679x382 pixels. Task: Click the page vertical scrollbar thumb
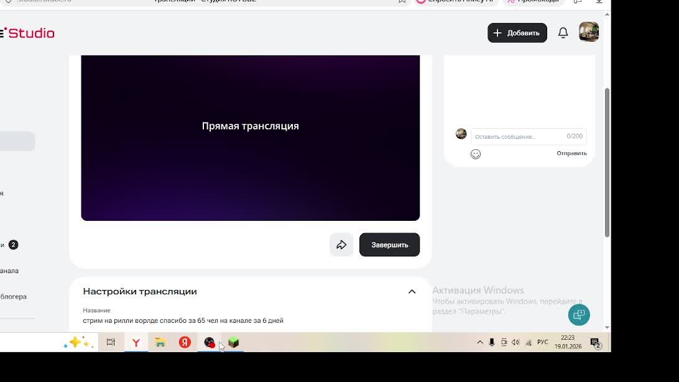[x=607, y=162]
